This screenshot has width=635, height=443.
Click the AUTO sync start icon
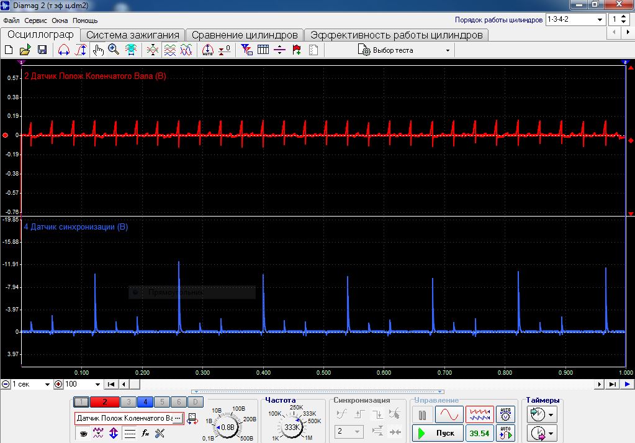coord(505,433)
